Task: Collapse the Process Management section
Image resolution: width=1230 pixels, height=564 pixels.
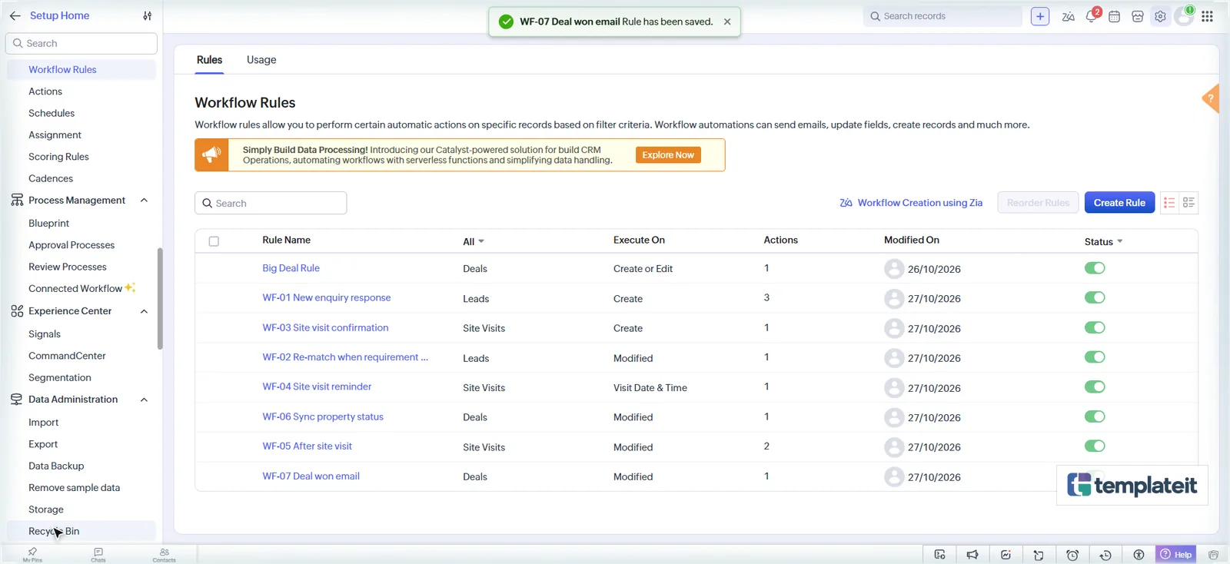Action: 144,201
